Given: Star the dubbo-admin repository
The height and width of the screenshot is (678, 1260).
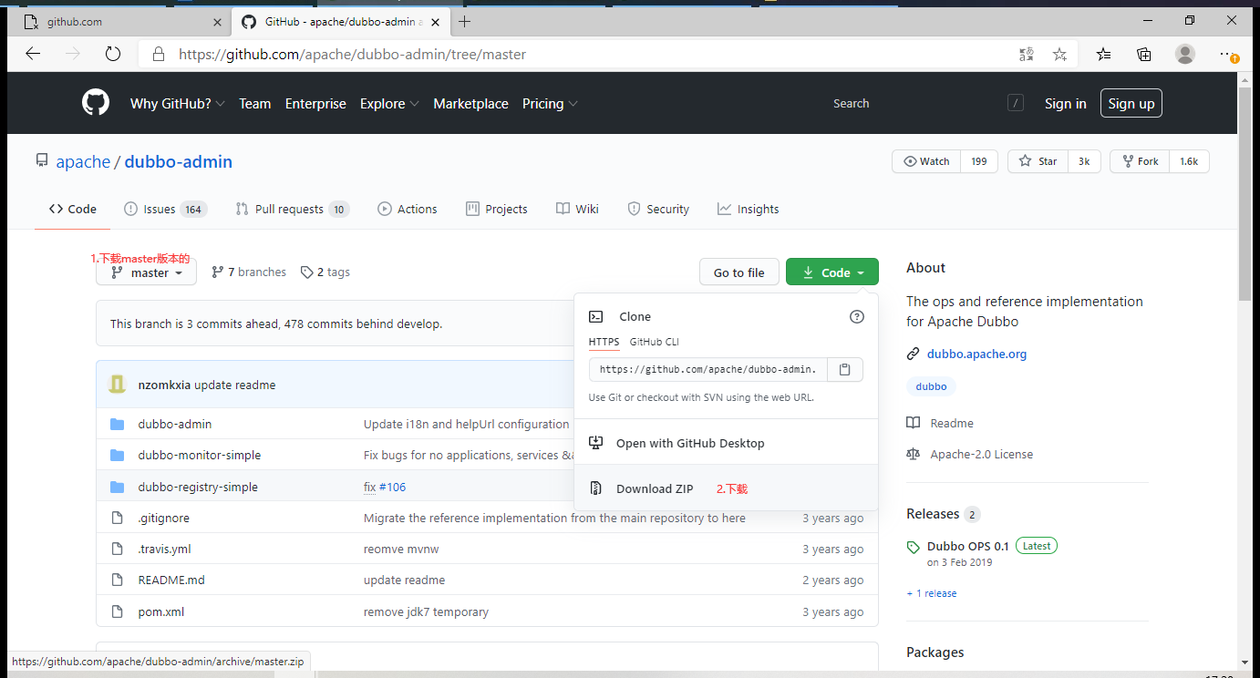Looking at the screenshot, I should (x=1038, y=161).
